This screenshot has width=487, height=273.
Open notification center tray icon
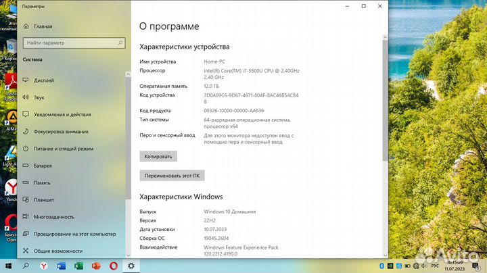476,266
